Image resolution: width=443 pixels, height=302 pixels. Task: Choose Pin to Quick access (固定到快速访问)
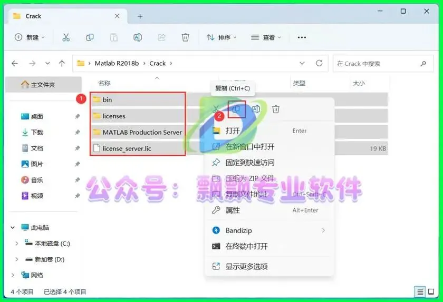[269, 163]
